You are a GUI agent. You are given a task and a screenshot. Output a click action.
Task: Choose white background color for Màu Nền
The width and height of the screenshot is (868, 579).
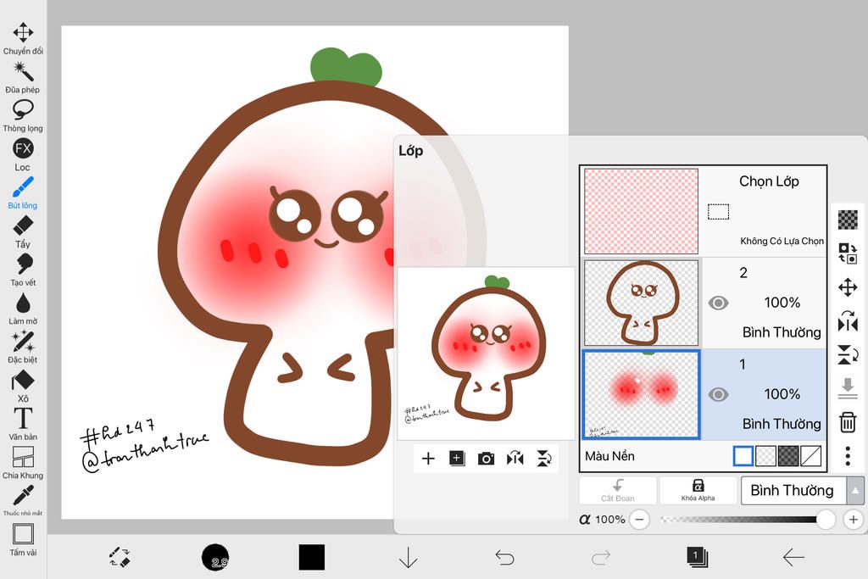pyautogui.click(x=743, y=456)
